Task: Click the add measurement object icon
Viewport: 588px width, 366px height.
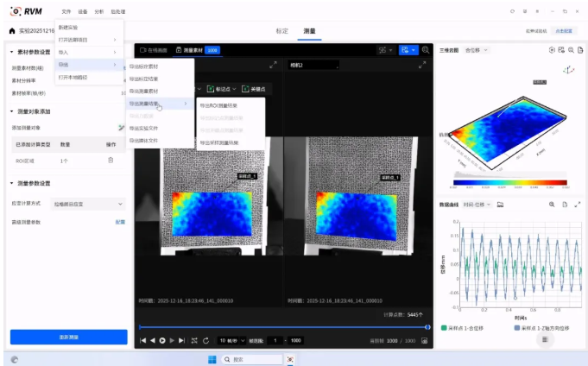Action: coord(121,127)
